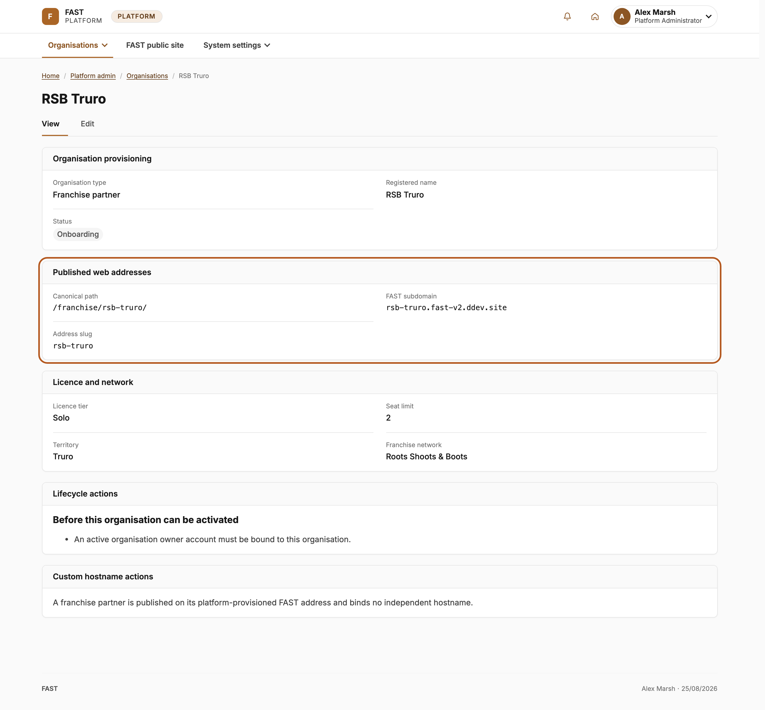Click Before this organisation can be activated
This screenshot has height=710, width=765.
click(146, 520)
